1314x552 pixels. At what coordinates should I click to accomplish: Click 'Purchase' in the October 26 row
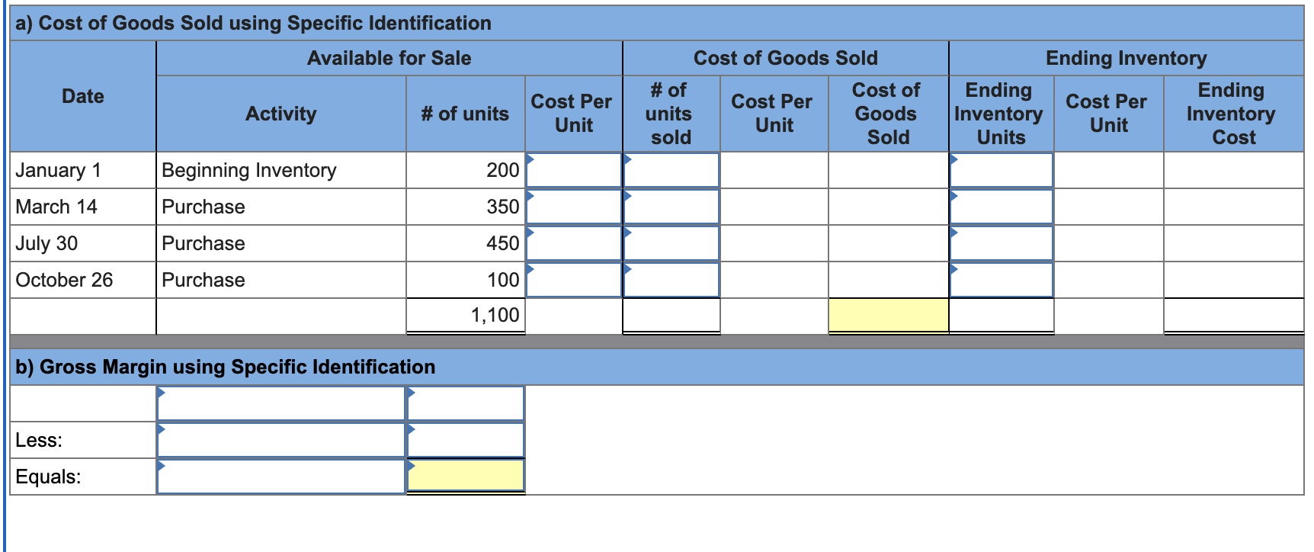204,280
